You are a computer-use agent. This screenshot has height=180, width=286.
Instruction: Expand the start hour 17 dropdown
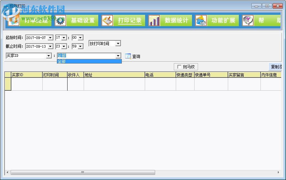(x=64, y=38)
